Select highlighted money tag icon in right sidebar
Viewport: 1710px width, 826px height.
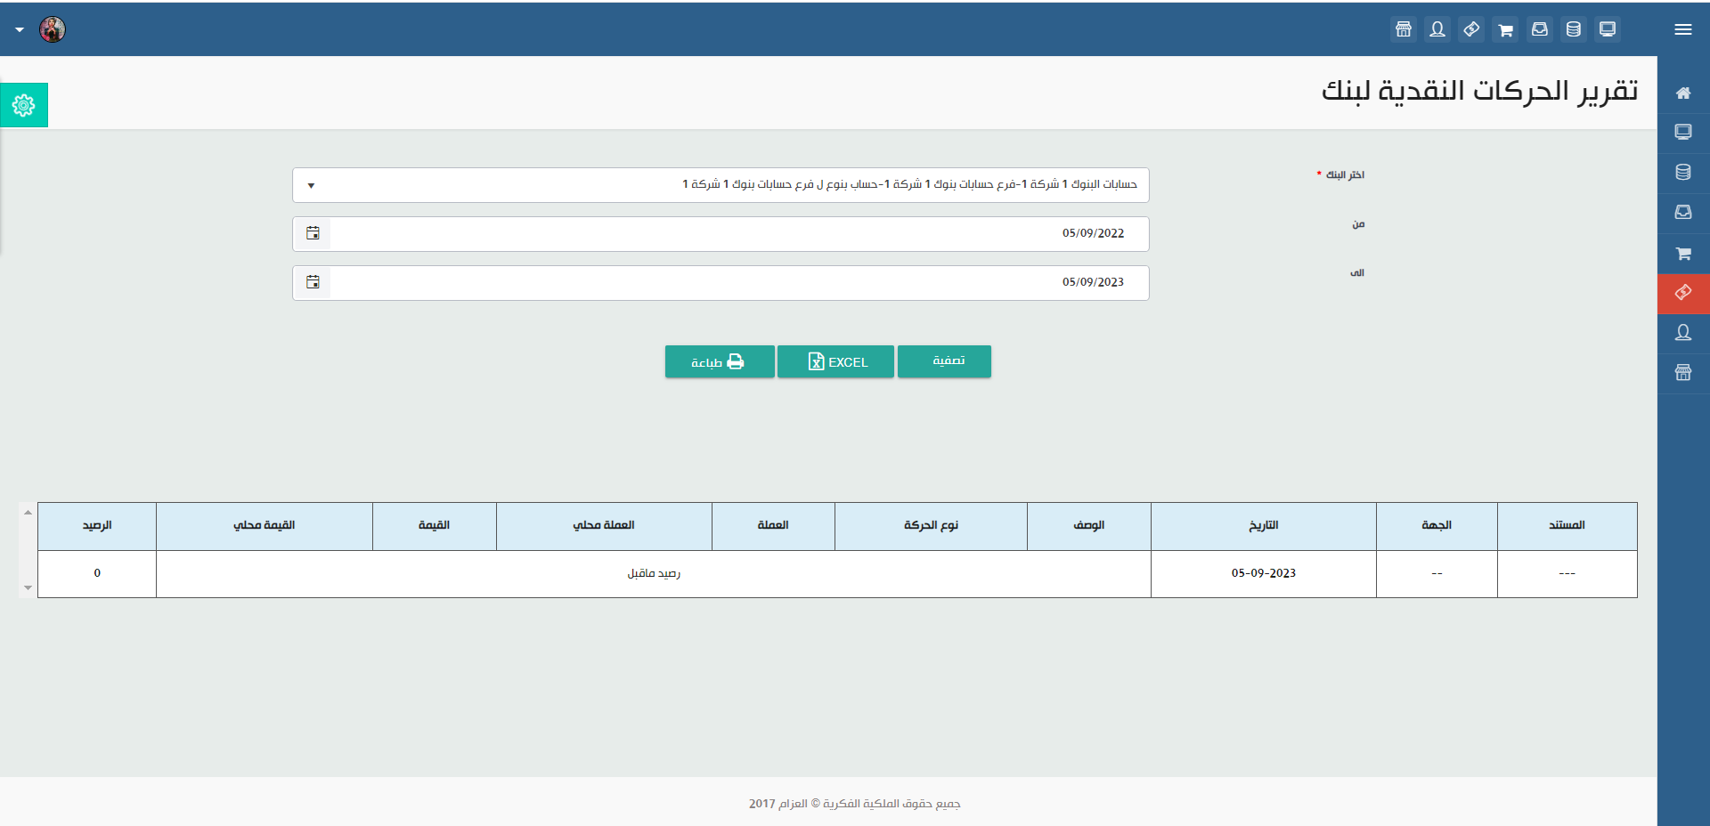(1683, 294)
